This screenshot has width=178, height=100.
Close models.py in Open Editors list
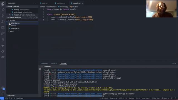(10, 15)
